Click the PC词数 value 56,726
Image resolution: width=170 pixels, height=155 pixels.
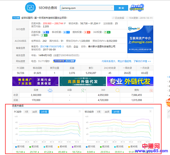(21, 73)
